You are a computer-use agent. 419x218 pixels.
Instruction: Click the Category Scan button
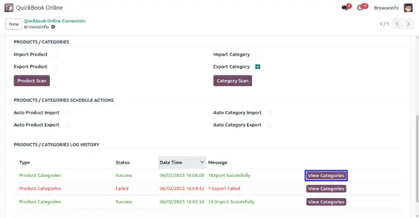[x=233, y=81]
